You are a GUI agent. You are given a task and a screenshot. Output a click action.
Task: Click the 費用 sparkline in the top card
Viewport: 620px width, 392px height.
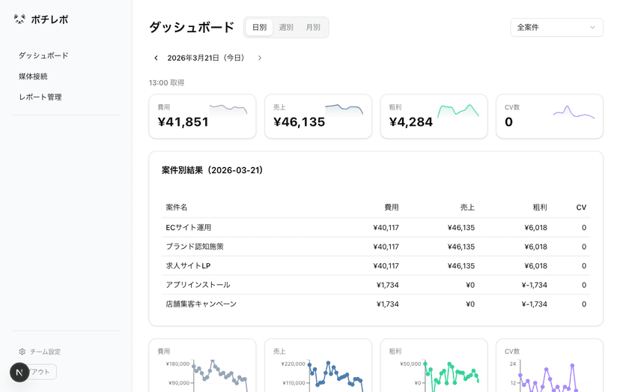pyautogui.click(x=228, y=109)
